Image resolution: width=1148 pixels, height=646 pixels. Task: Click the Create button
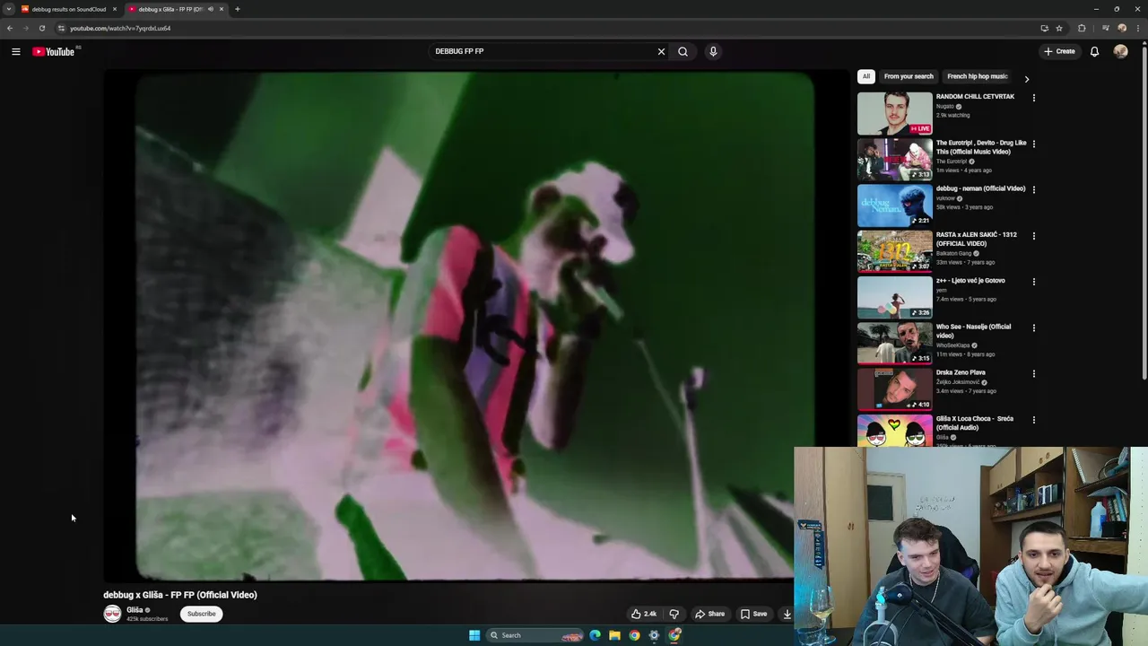coord(1059,51)
